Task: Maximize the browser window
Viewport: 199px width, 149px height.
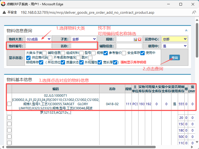Action: (x=181, y=4)
